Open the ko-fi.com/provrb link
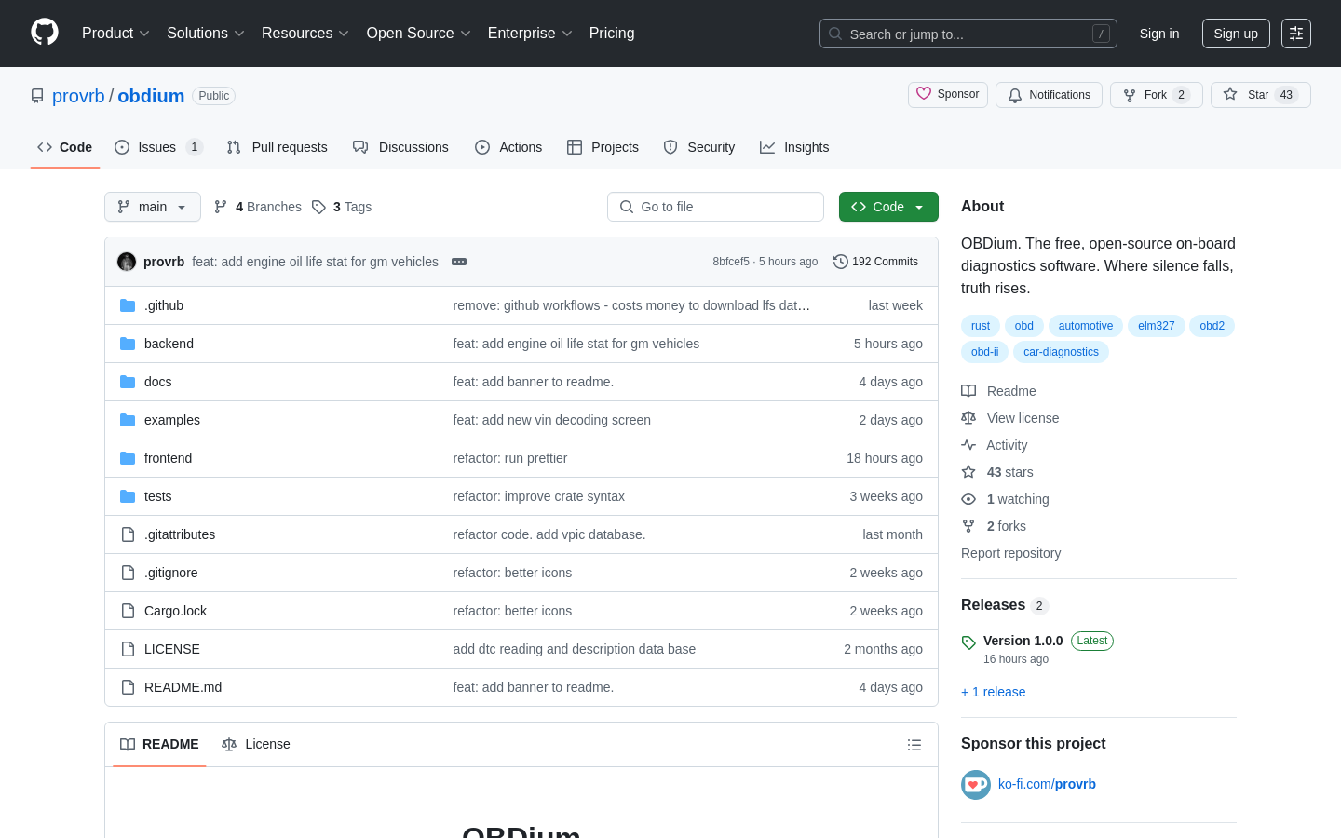This screenshot has height=838, width=1341. tap(1047, 785)
